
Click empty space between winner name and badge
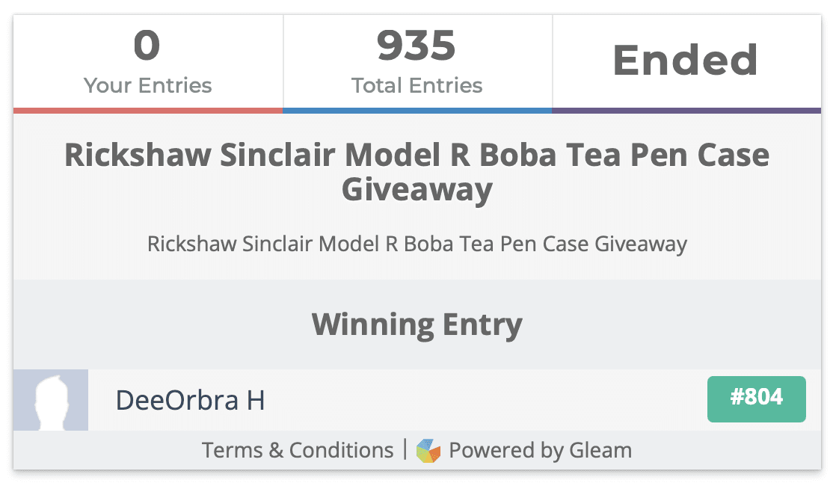coord(486,400)
